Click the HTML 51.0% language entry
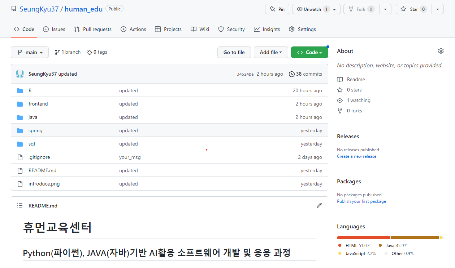The image size is (455, 268). pos(355,245)
